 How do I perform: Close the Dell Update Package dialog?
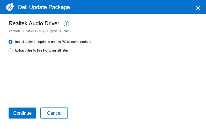198,8
